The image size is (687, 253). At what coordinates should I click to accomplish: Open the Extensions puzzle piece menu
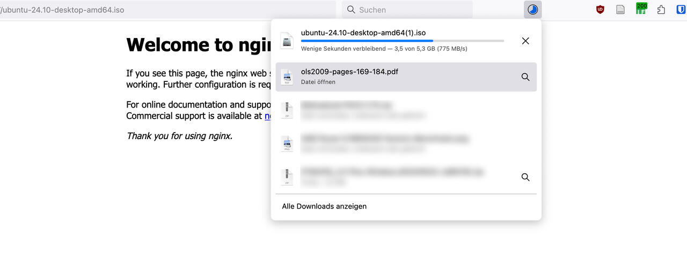tap(661, 10)
